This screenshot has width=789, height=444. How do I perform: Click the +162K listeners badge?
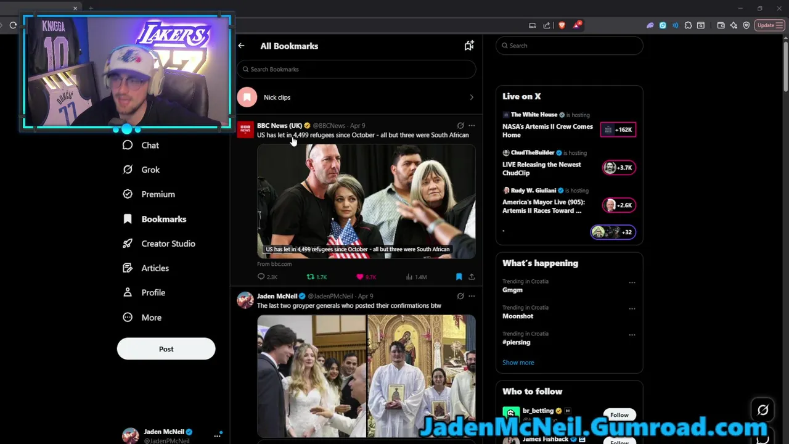coord(618,129)
